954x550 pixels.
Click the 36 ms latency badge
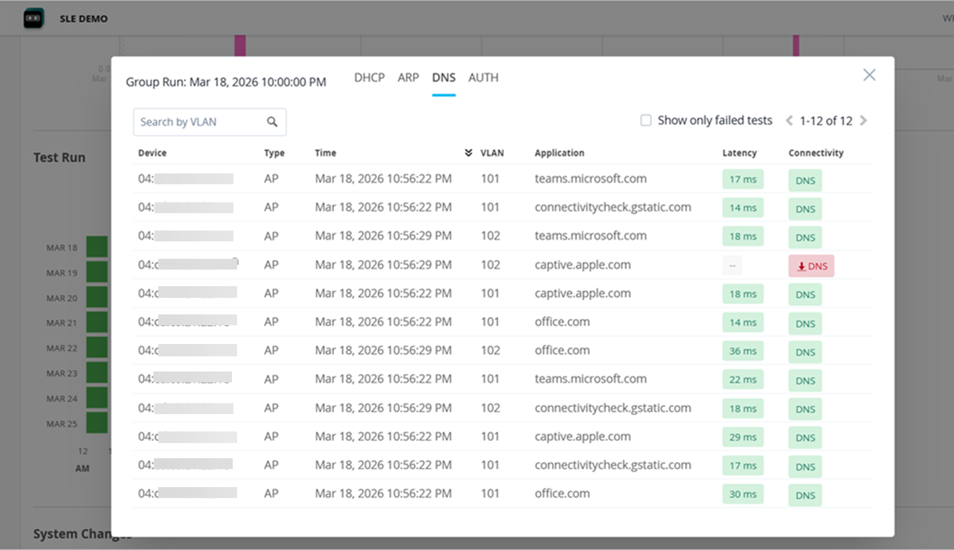coord(743,351)
